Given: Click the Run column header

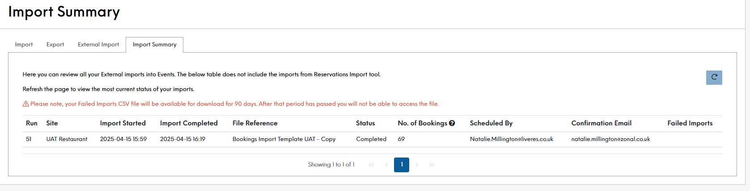Looking at the screenshot, I should tap(32, 123).
